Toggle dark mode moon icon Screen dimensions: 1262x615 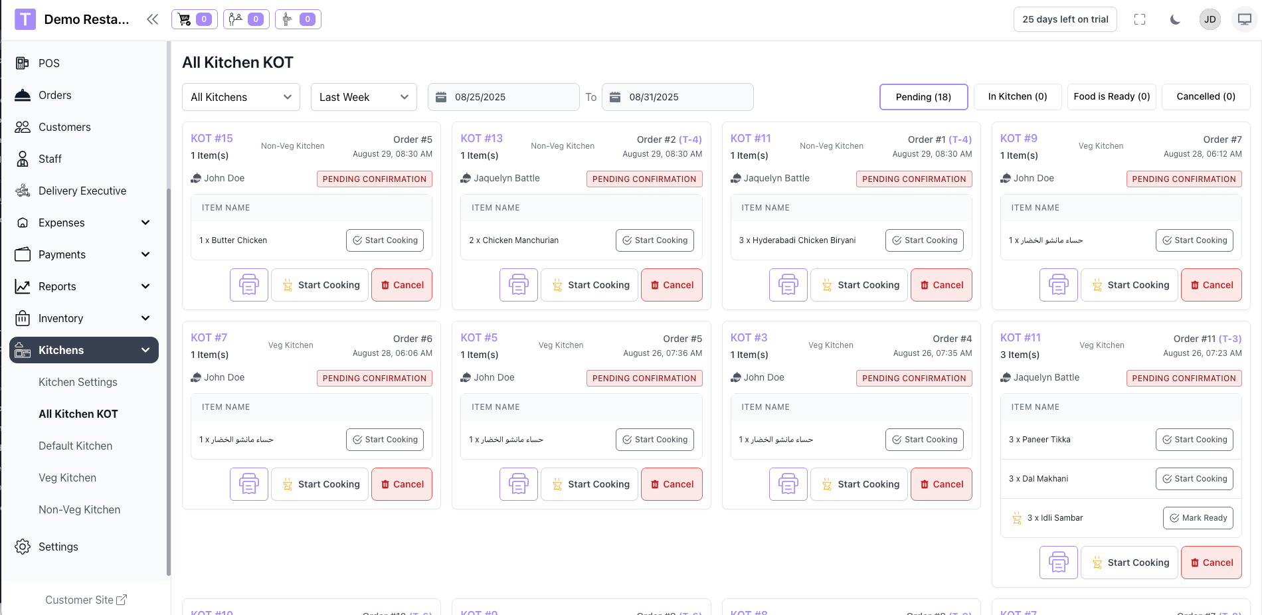[x=1175, y=19]
